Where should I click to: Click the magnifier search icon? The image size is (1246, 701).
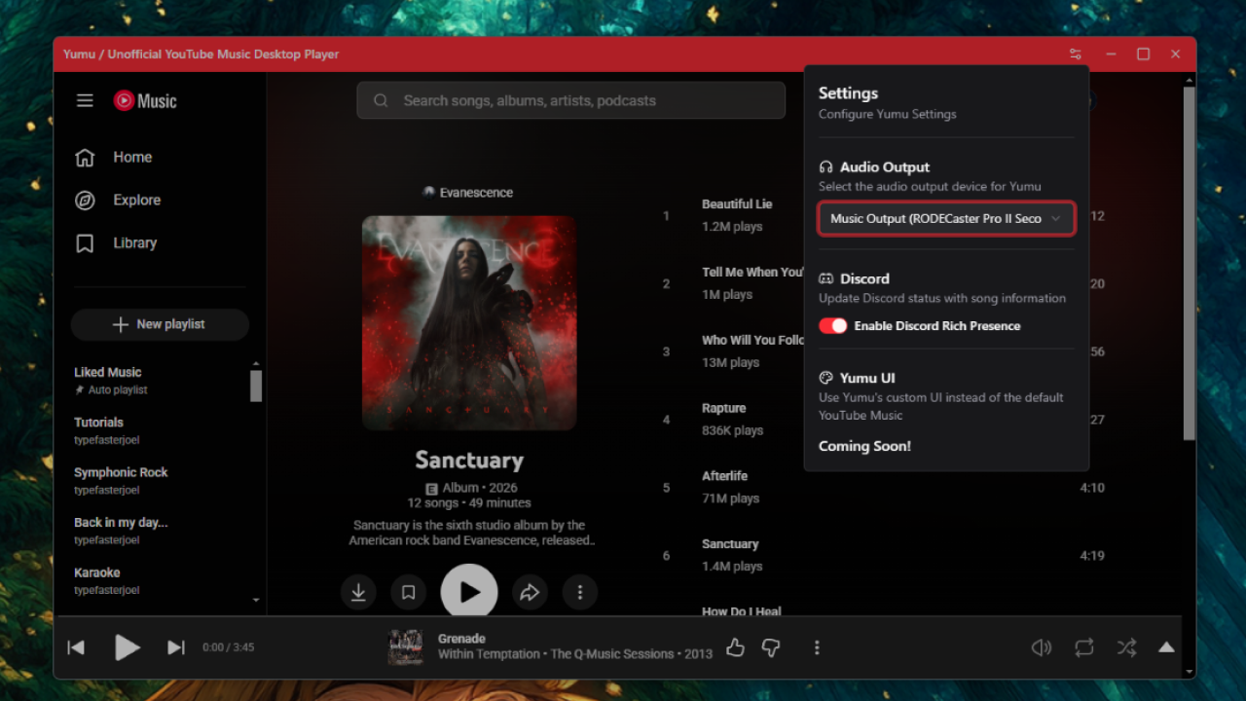[x=381, y=100]
